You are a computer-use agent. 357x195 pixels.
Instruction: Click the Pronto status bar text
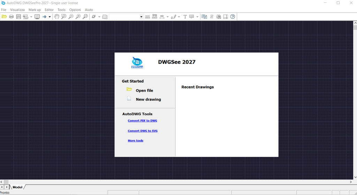tap(5, 193)
